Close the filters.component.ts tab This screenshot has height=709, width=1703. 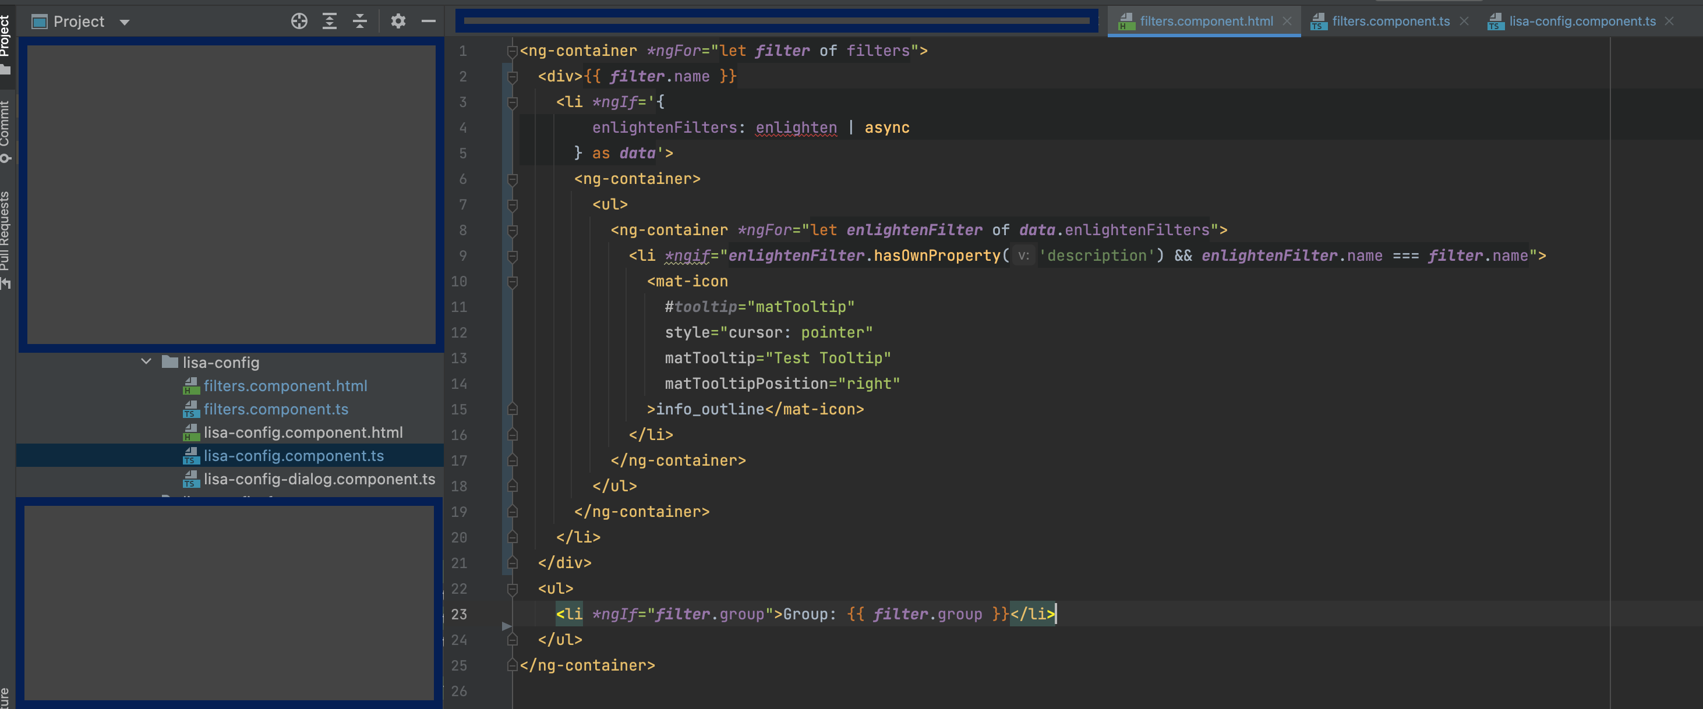coord(1464,21)
